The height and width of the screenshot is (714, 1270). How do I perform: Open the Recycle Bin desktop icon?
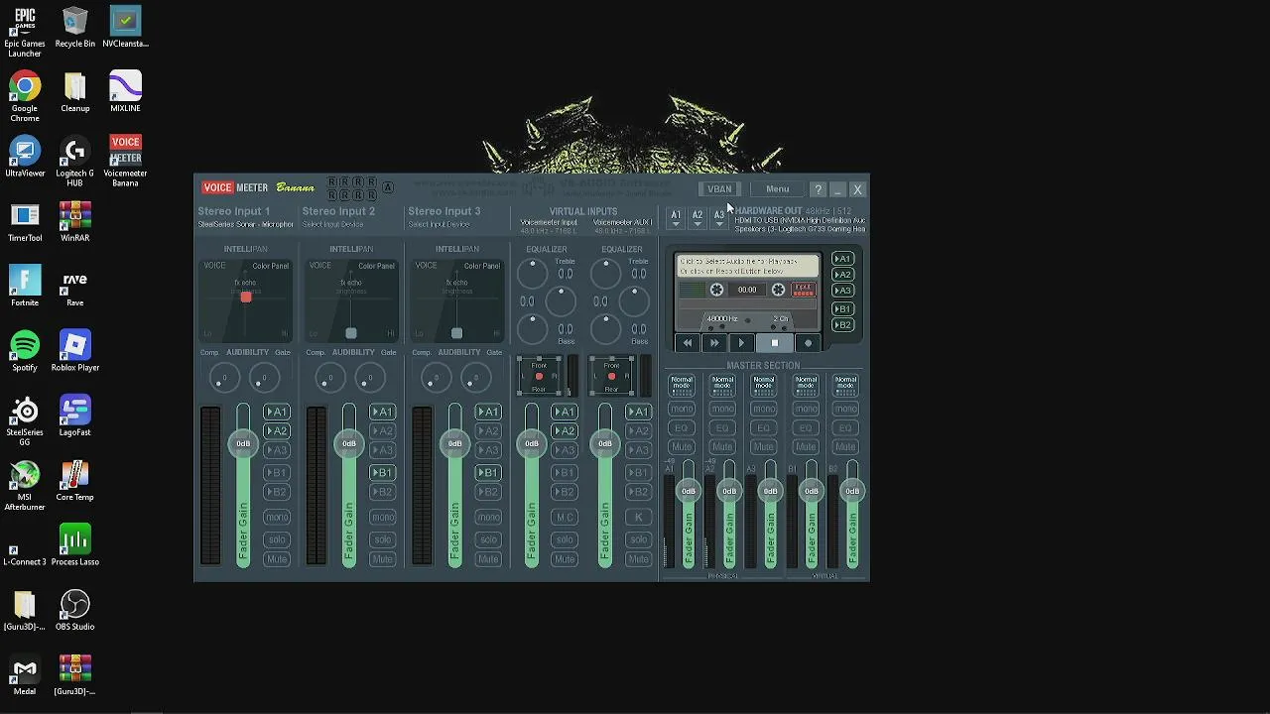point(75,28)
